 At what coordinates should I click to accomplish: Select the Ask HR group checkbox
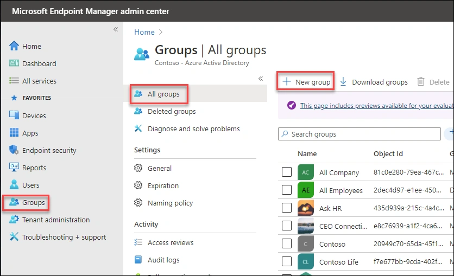pos(287,208)
